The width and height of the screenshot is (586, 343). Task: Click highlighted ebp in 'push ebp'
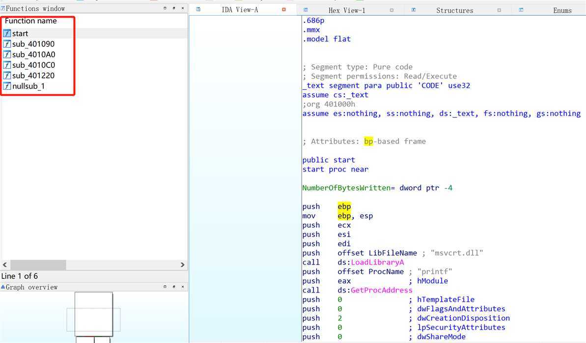(x=344, y=207)
